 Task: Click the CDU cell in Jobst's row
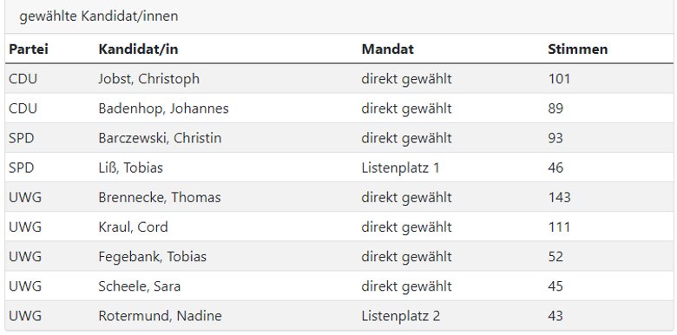23,79
